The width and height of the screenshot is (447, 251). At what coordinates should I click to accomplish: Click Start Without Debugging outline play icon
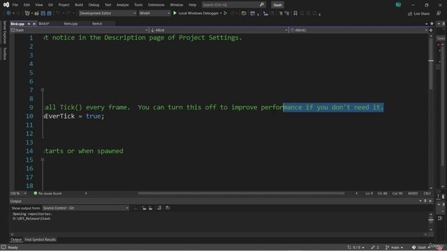point(226,13)
